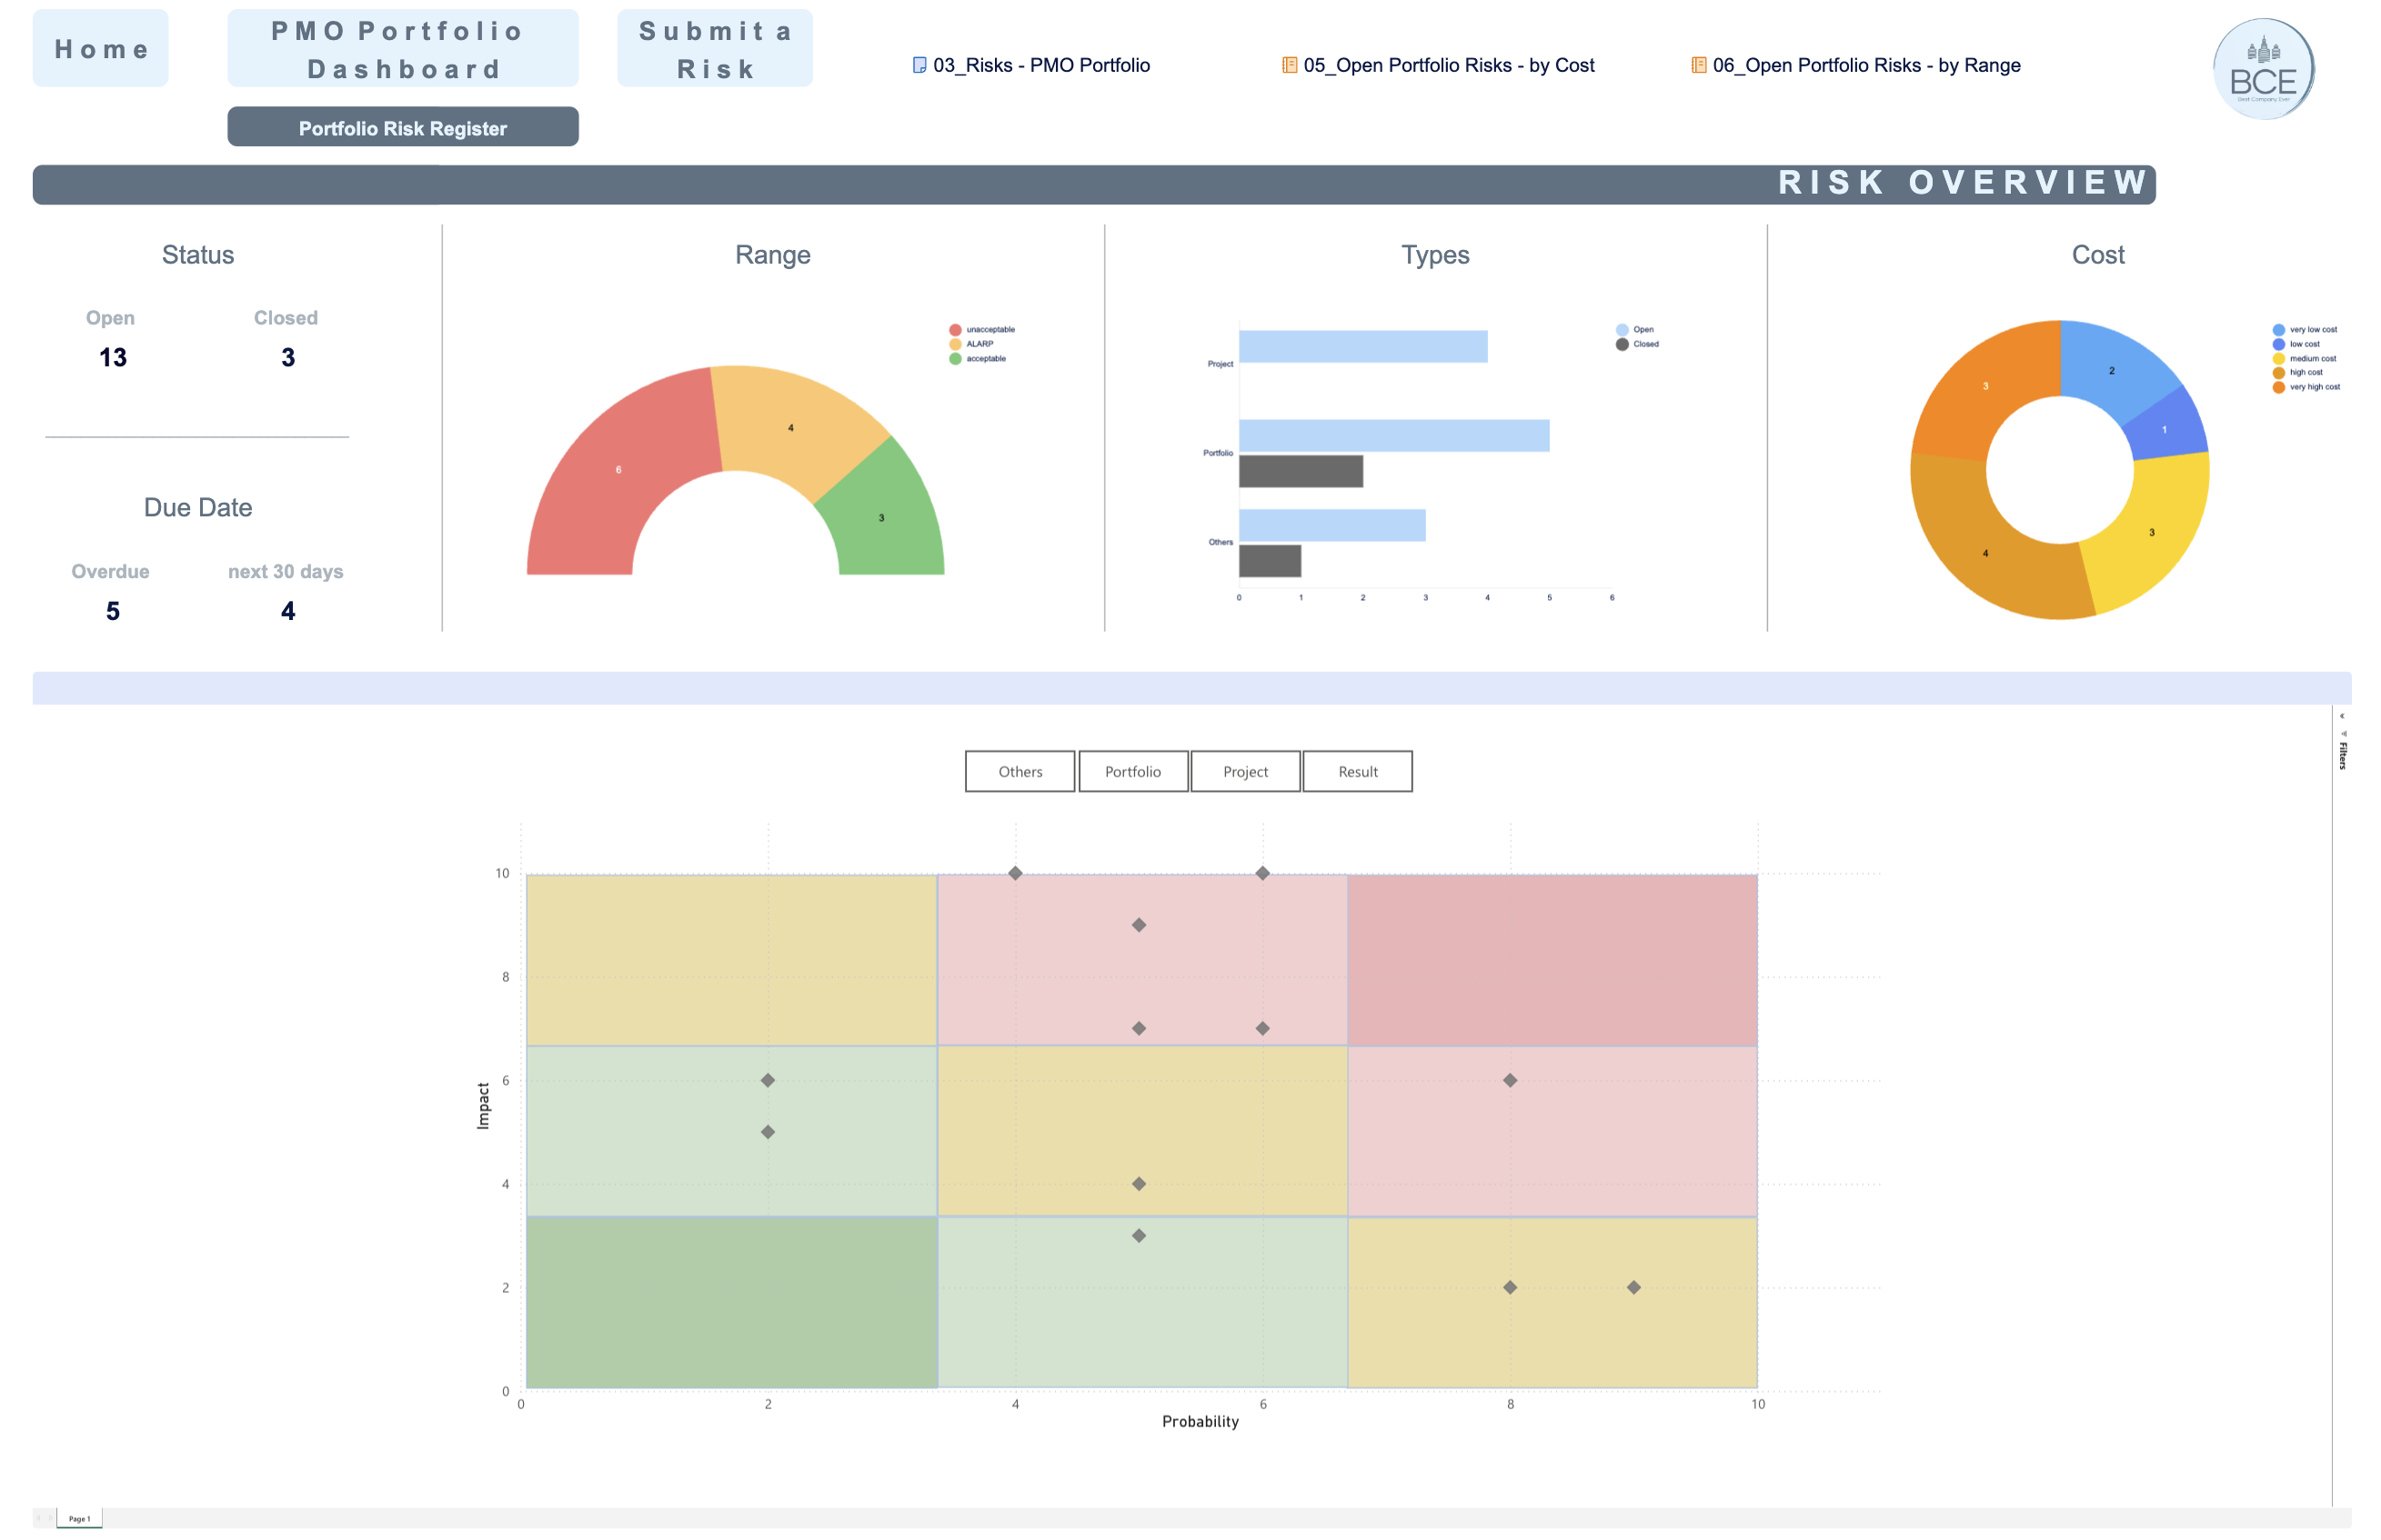Click report icon beside 06_Open Portfolio Risks
Viewport: 2381px width, 1540px height.
[1699, 65]
